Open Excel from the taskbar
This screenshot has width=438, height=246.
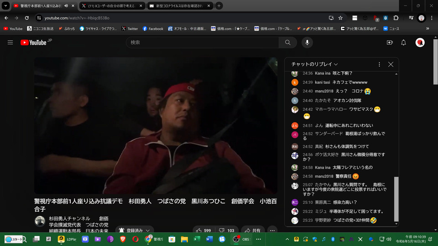(197, 239)
